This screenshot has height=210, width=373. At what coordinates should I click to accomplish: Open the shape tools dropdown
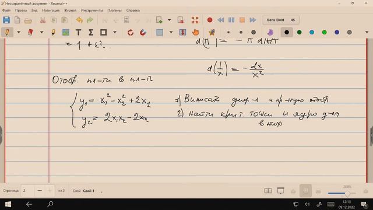click(x=115, y=33)
